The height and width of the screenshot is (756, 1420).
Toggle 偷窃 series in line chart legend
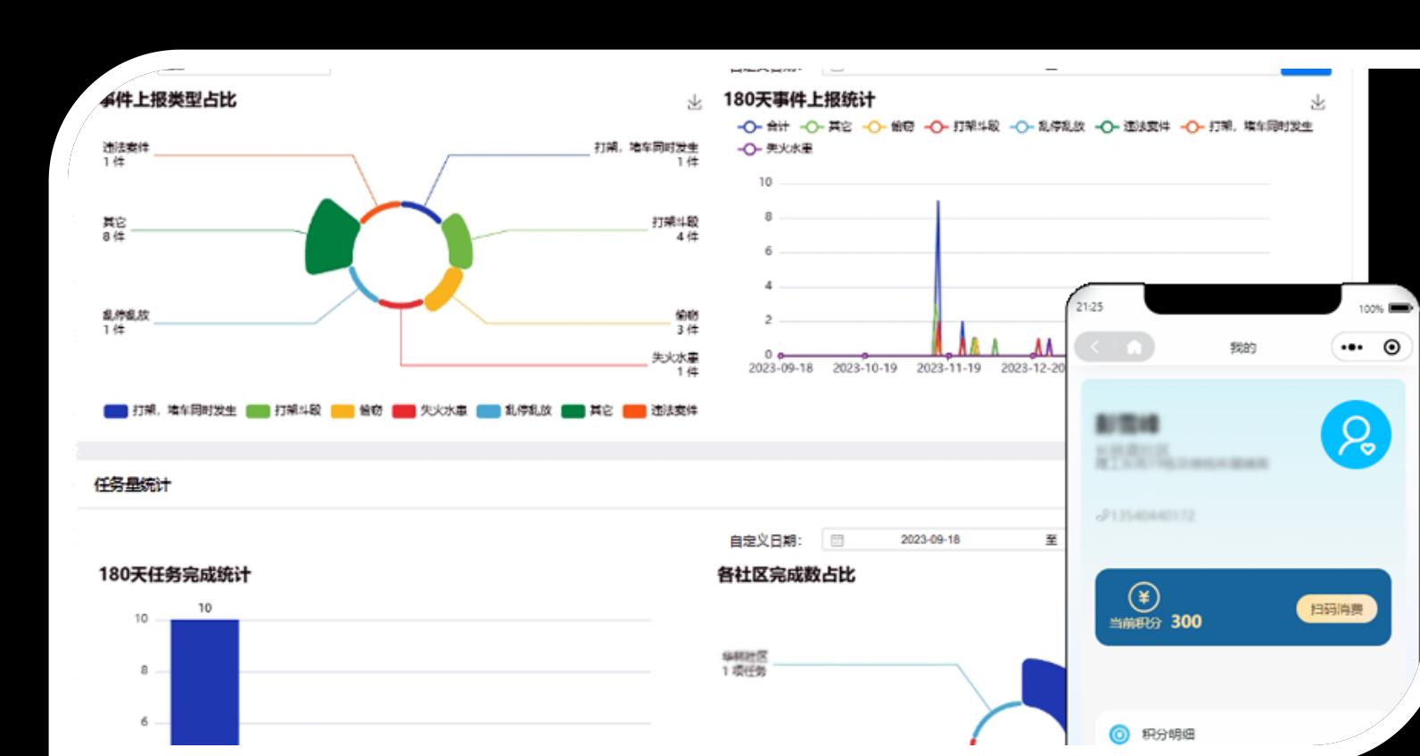point(889,127)
